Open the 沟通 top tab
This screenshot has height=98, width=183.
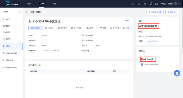54,4
